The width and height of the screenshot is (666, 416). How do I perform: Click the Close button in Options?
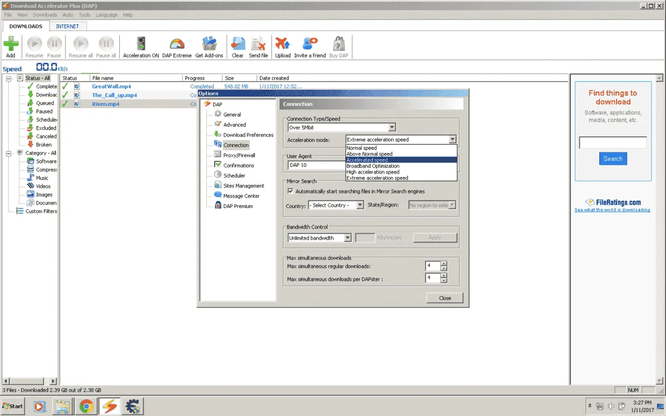pos(445,298)
